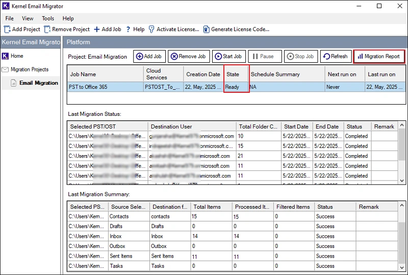Click the Remove Project toolbar icon
The height and width of the screenshot is (275, 408).
(47, 29)
